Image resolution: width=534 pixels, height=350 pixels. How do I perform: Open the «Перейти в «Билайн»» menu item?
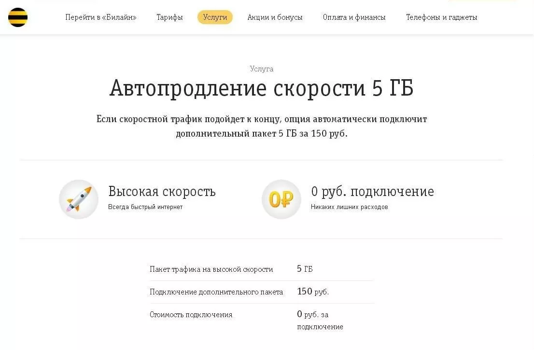click(101, 17)
